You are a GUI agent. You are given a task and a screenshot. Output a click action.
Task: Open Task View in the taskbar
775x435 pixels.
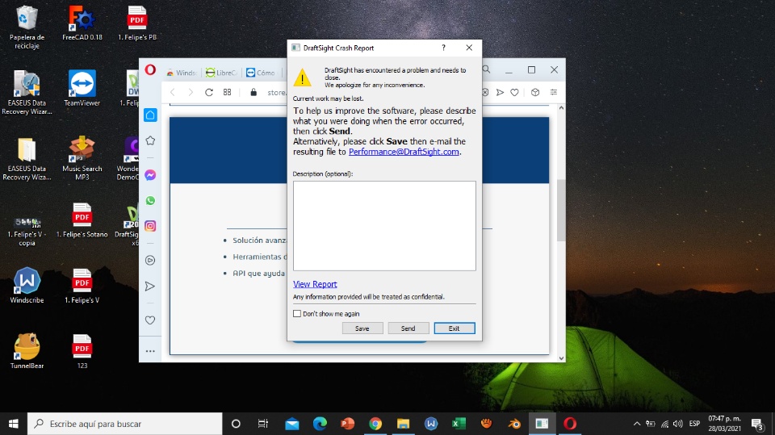click(263, 424)
